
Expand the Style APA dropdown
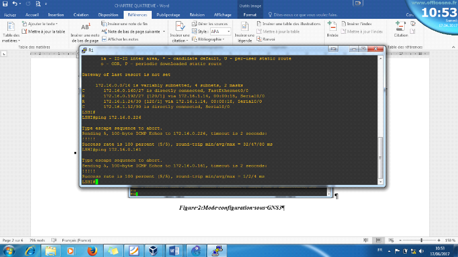coord(229,32)
